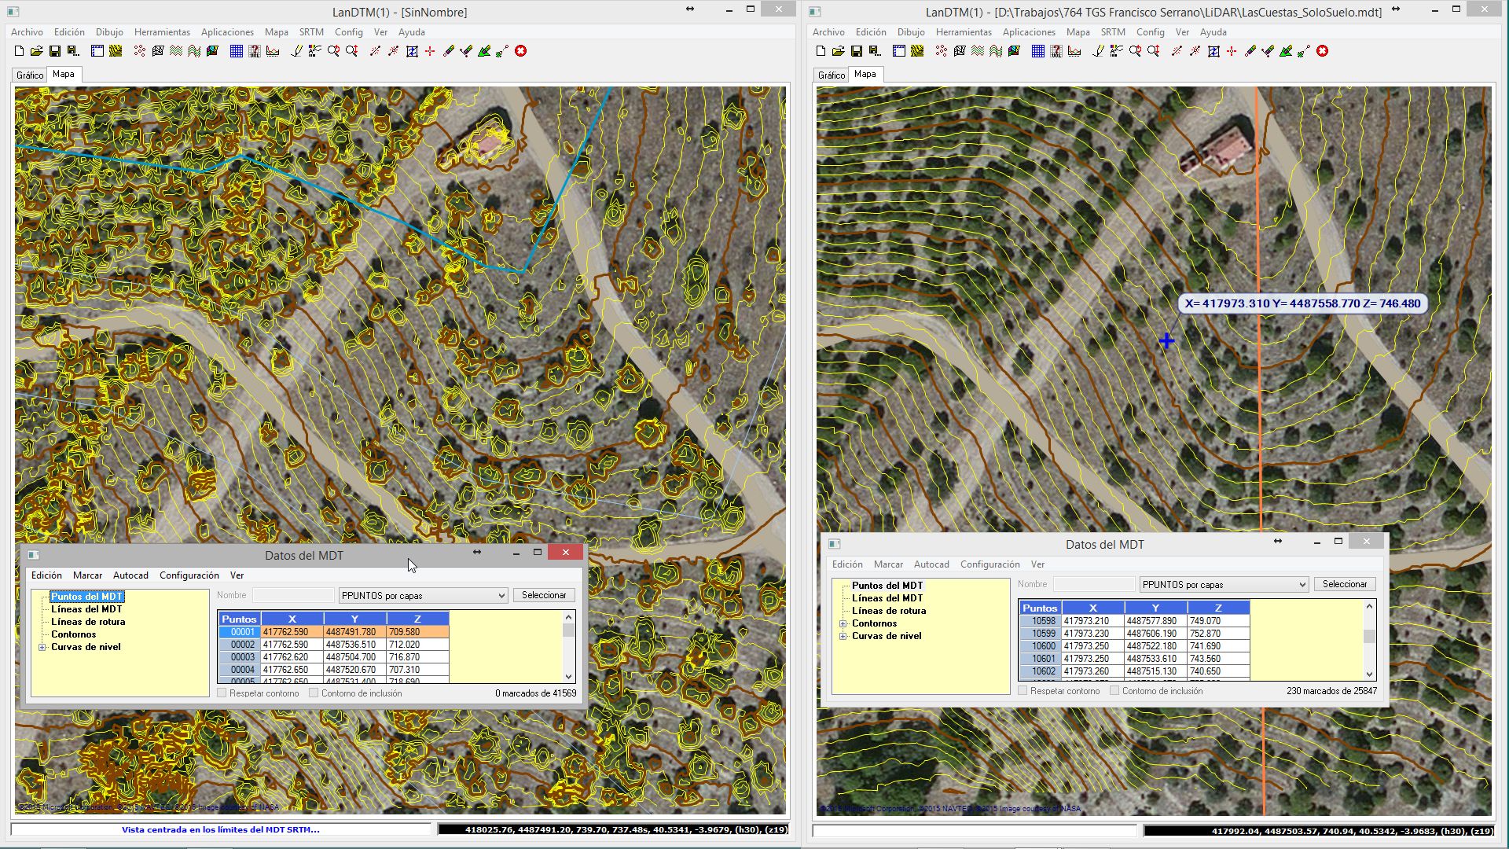1509x849 pixels.
Task: Click X column header in right points table
Action: [1092, 608]
